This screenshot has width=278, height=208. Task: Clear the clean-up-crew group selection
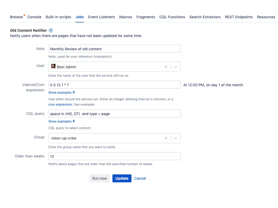tap(166, 138)
